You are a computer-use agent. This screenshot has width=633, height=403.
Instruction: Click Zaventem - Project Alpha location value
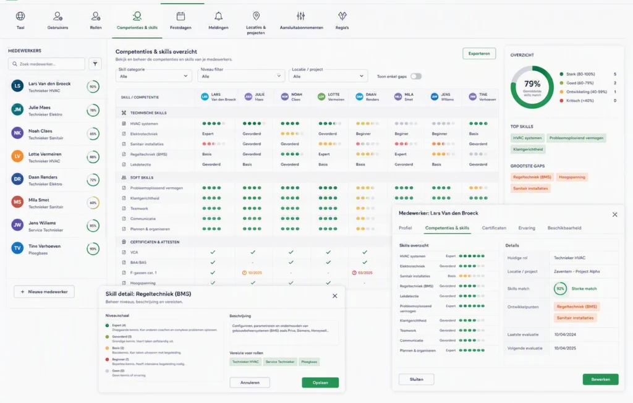click(x=577, y=271)
